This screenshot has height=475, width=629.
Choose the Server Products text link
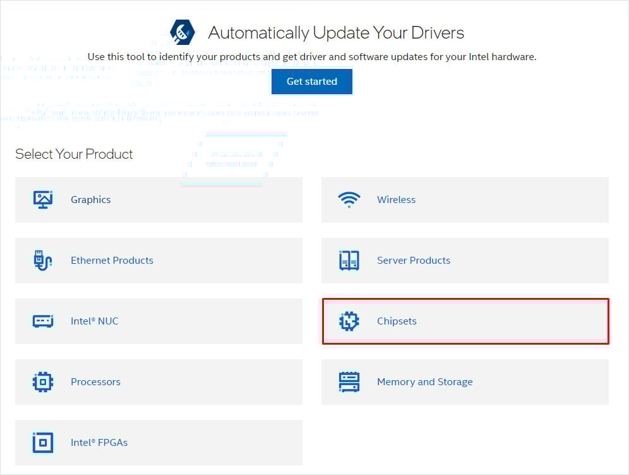[414, 261]
